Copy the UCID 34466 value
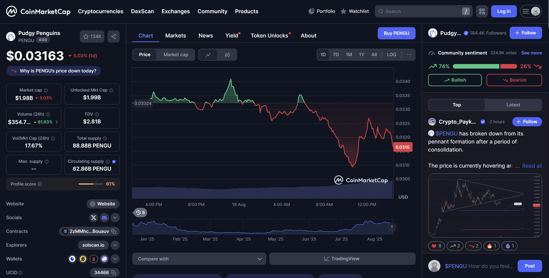The height and width of the screenshot is (278, 549). pyautogui.click(x=114, y=273)
